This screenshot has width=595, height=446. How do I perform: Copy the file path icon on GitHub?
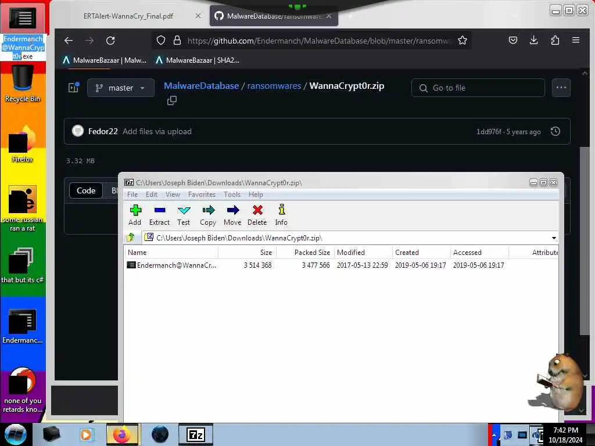pyautogui.click(x=172, y=100)
